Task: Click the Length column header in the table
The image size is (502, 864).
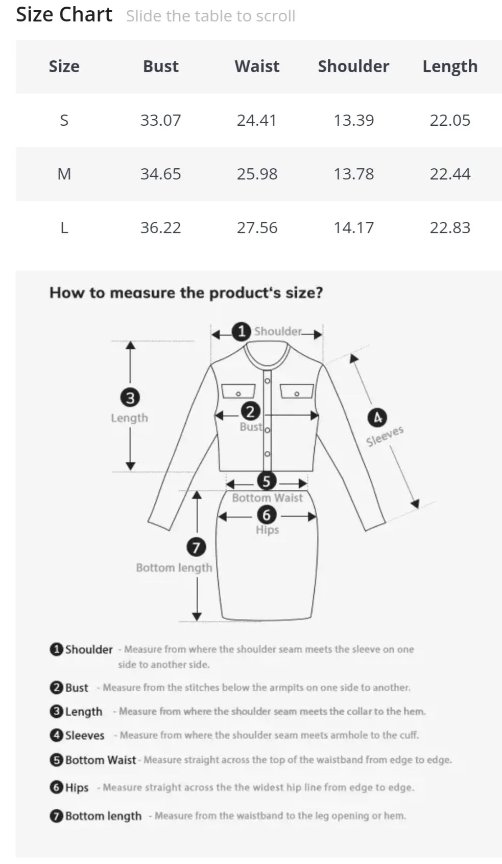Action: click(x=450, y=67)
